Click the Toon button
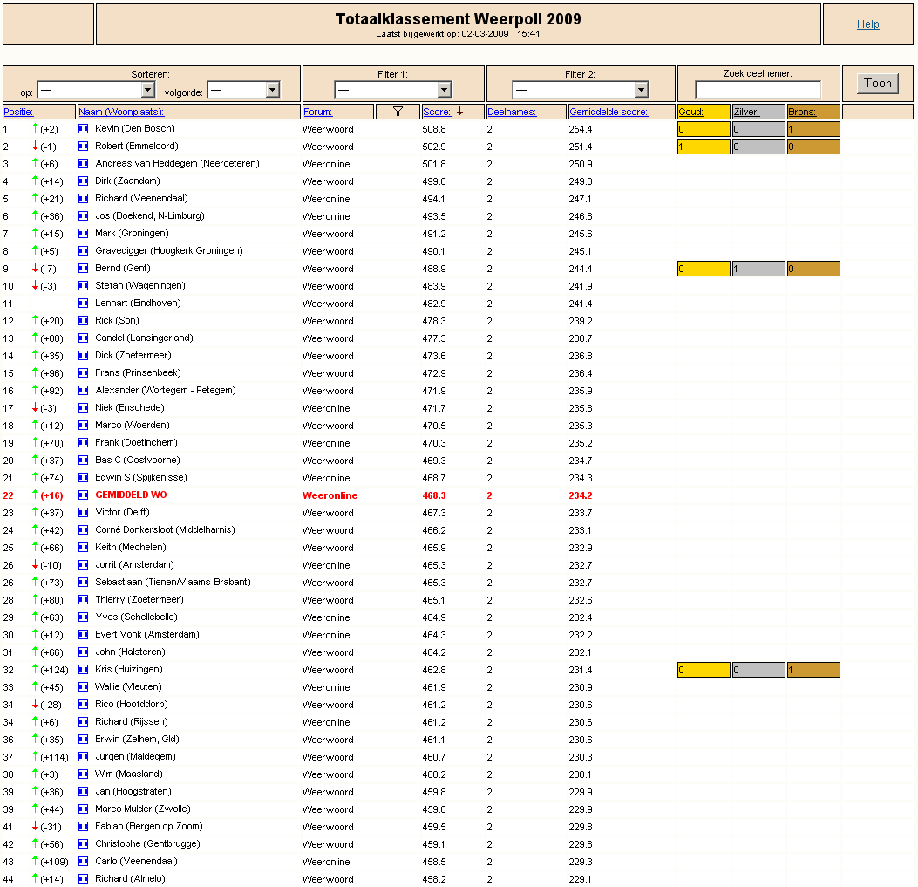 (878, 83)
